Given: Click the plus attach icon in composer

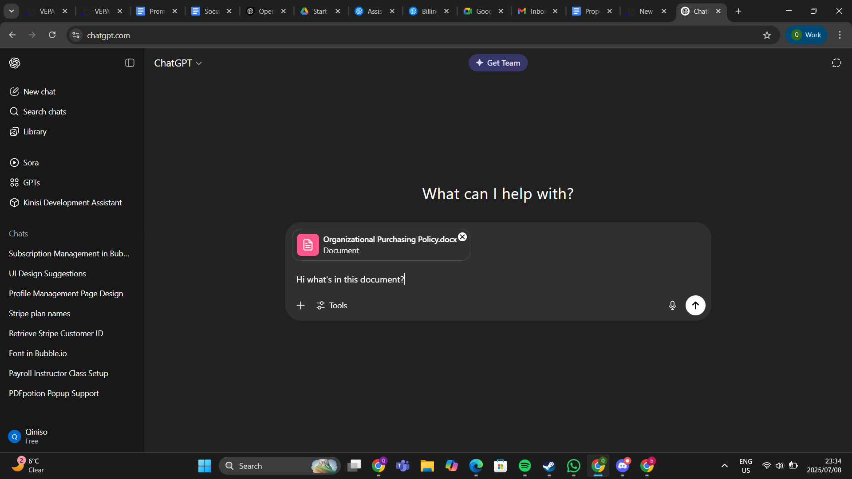Looking at the screenshot, I should 300,305.
